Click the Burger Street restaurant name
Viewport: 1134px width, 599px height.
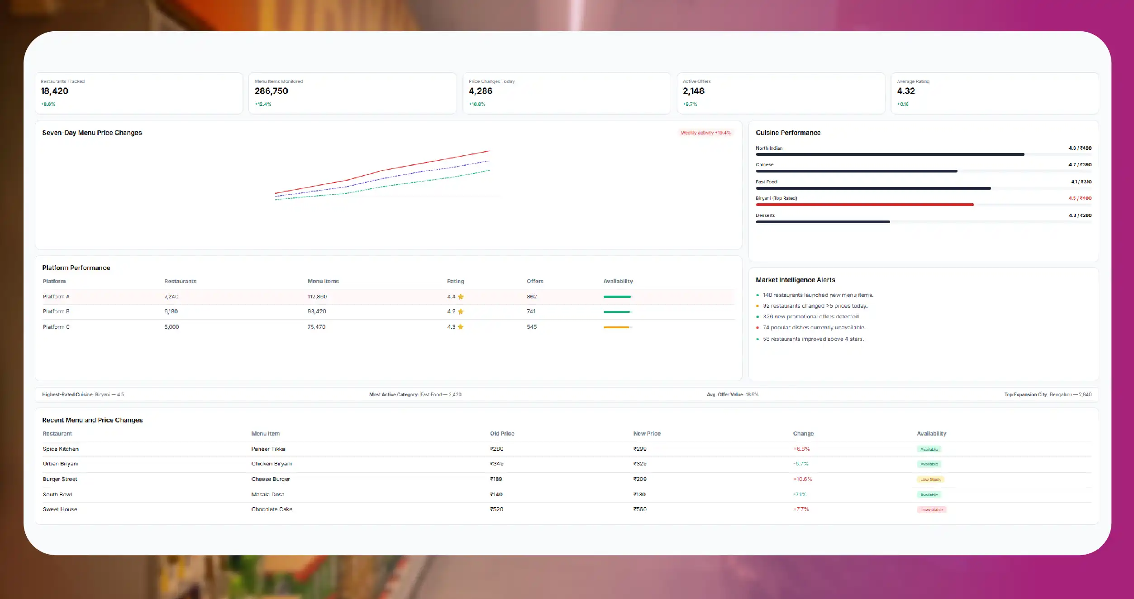tap(60, 479)
